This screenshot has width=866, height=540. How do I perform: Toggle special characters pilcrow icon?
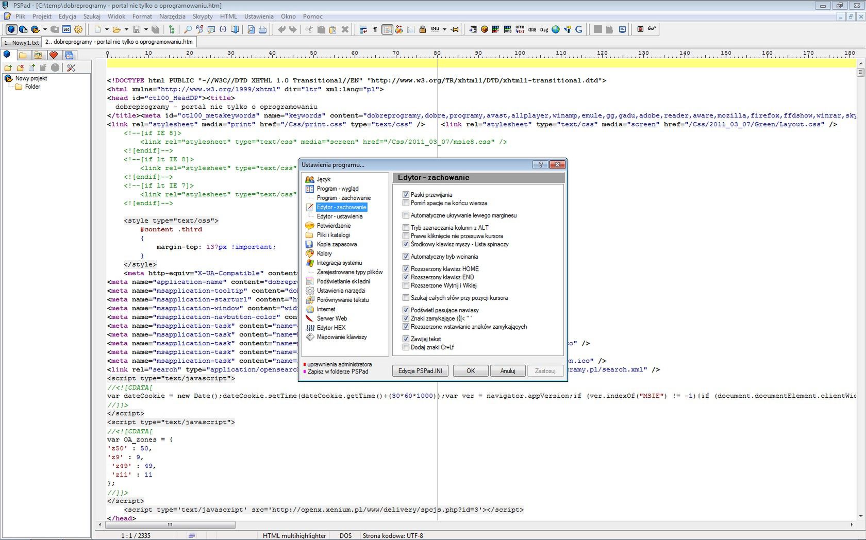pos(375,29)
